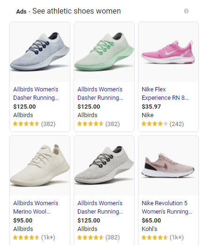Select the Kohl's seller name

[149, 229]
